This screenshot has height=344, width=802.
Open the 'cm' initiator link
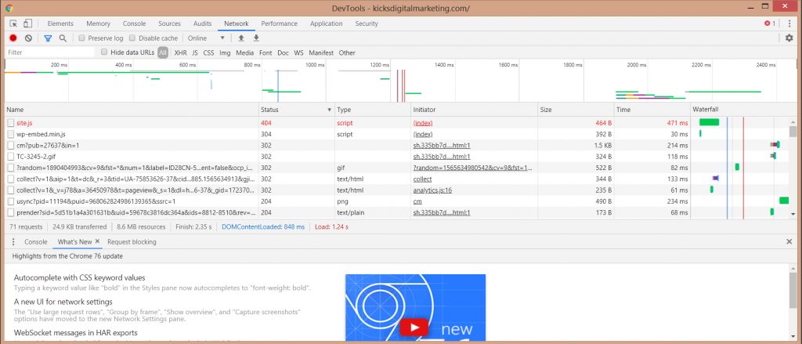(417, 201)
